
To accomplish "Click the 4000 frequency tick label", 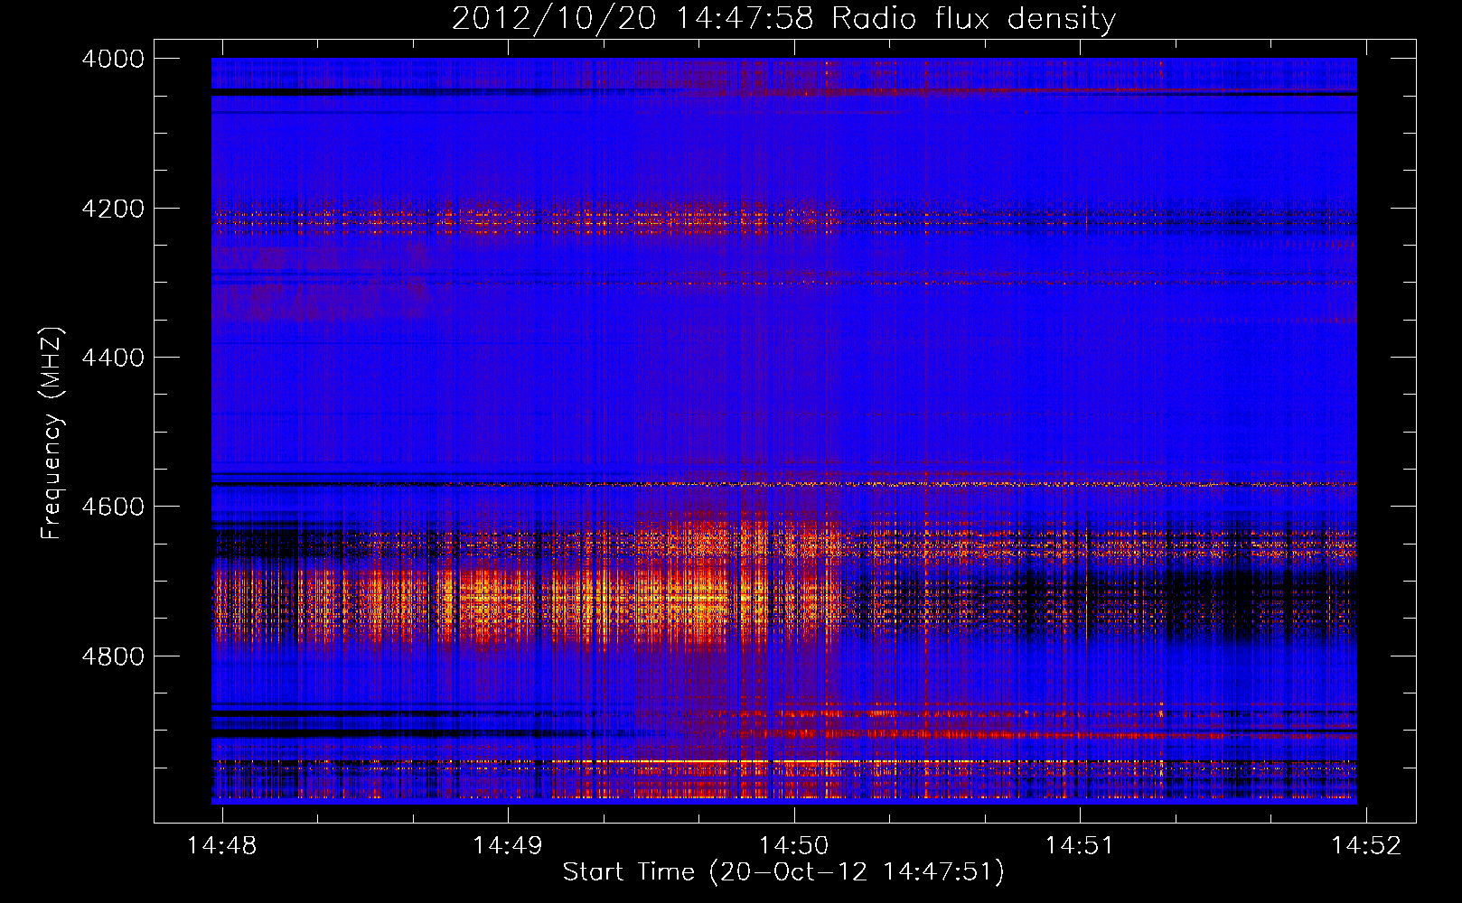I will click(x=113, y=59).
